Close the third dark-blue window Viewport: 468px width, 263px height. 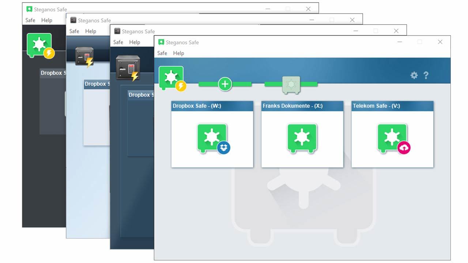tap(396, 31)
